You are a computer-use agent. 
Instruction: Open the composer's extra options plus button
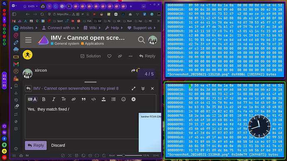tap(134, 99)
